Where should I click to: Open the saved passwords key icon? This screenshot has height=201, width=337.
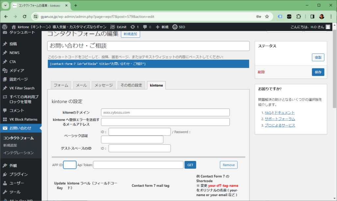259,16
